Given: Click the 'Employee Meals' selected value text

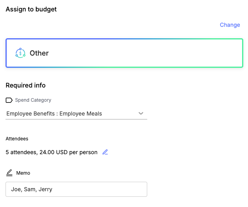Looking at the screenshot, I should (81, 114).
